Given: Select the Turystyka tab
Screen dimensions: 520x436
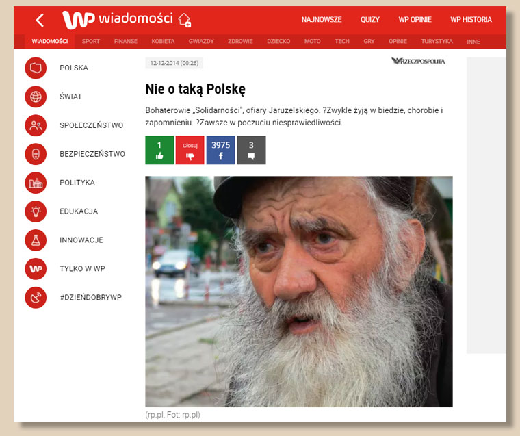Looking at the screenshot, I should (x=437, y=42).
